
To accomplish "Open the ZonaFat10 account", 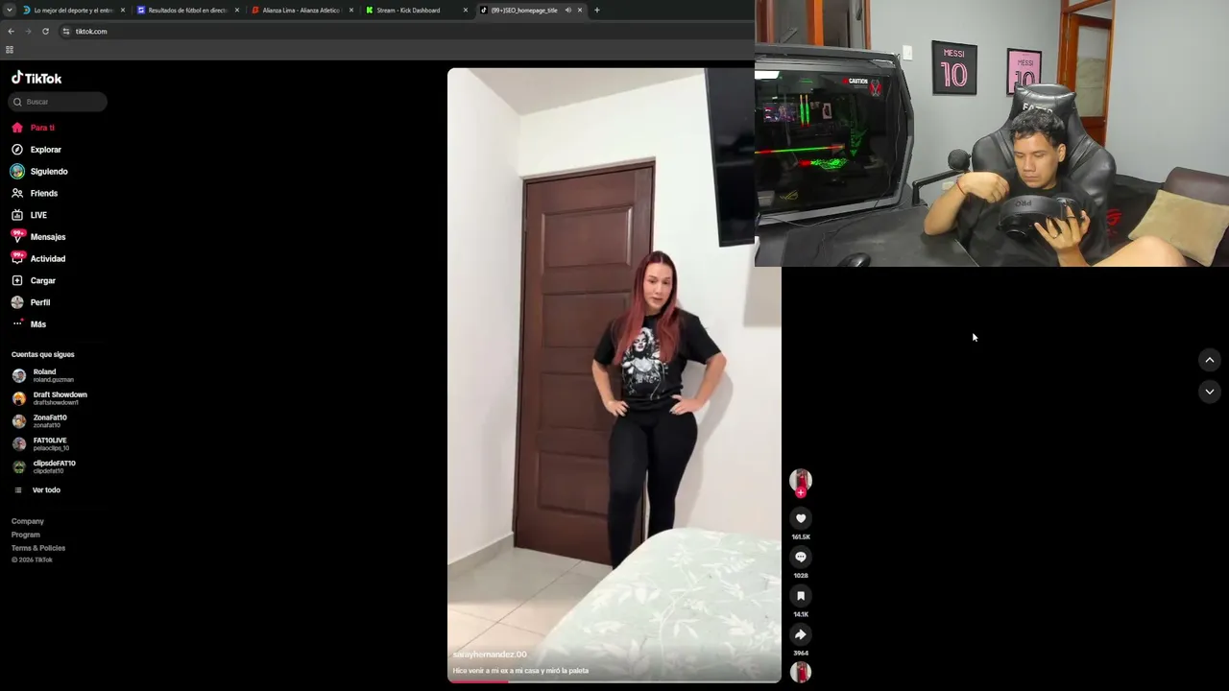I will tap(39, 421).
